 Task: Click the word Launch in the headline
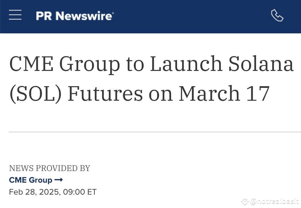click(186, 63)
